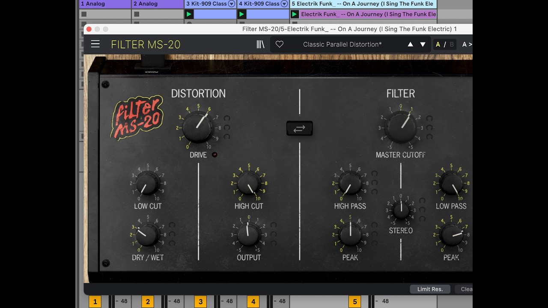Viewport: 548px width, 308px height.
Task: Go to previous preset with up arrow
Action: [x=410, y=44]
